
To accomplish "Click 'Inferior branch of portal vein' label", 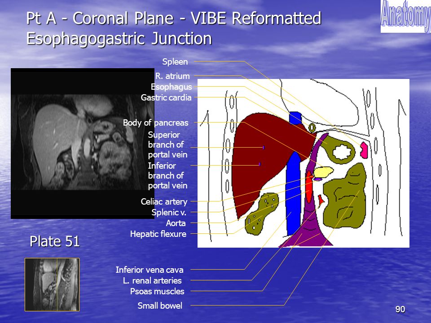I will click(x=167, y=176).
